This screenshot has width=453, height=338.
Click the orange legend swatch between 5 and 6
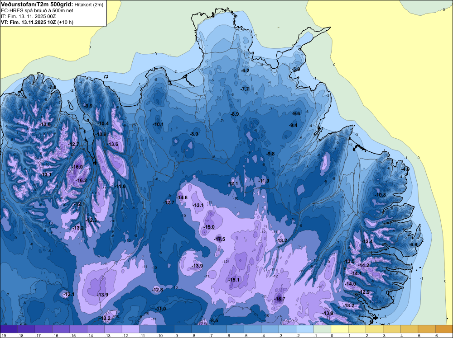[427, 329]
